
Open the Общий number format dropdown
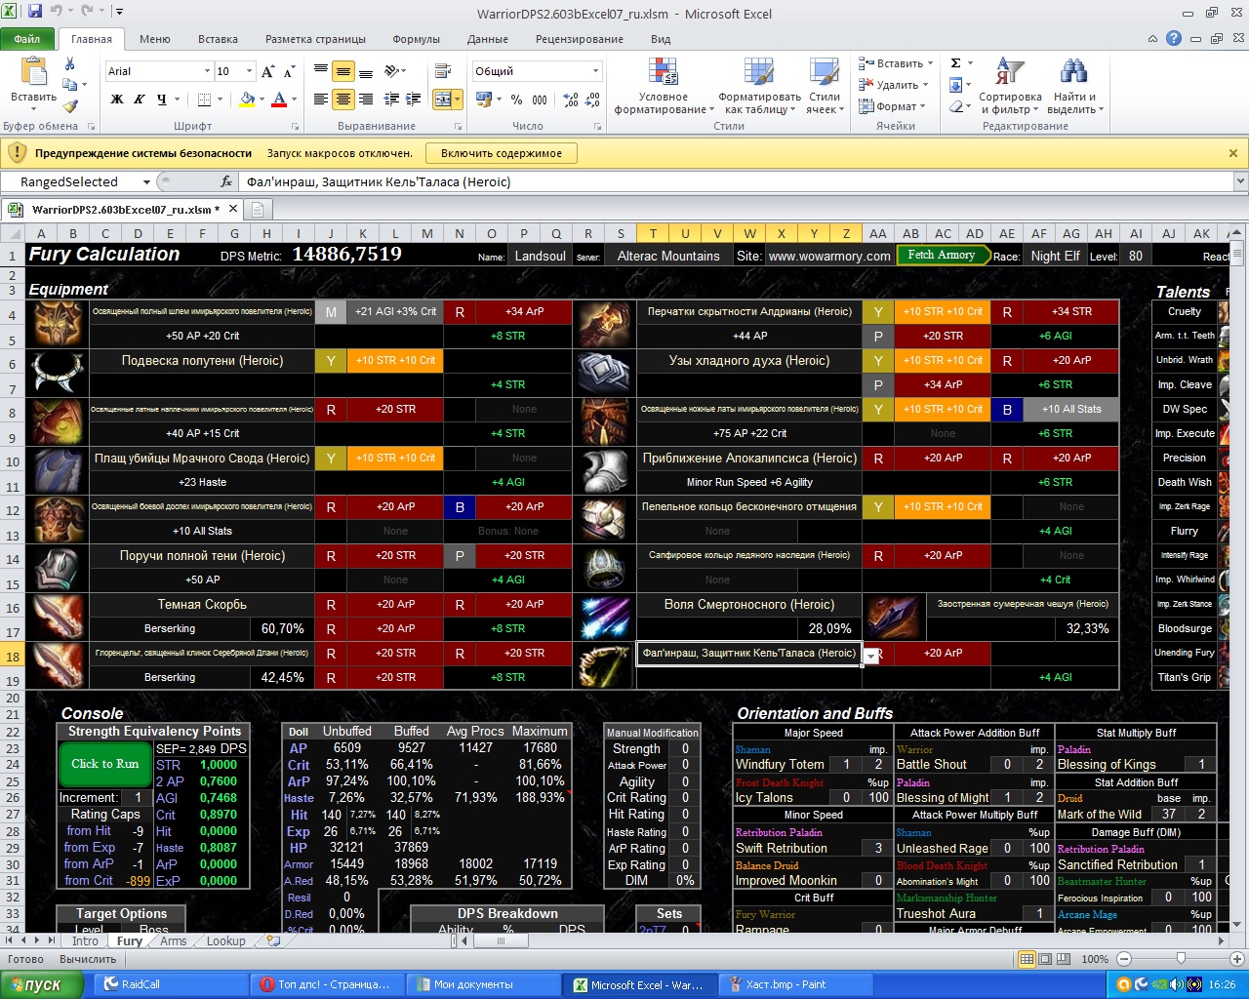tap(595, 71)
